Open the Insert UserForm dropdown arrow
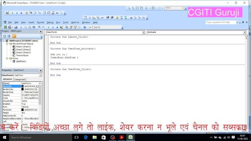 (x=13, y=27)
